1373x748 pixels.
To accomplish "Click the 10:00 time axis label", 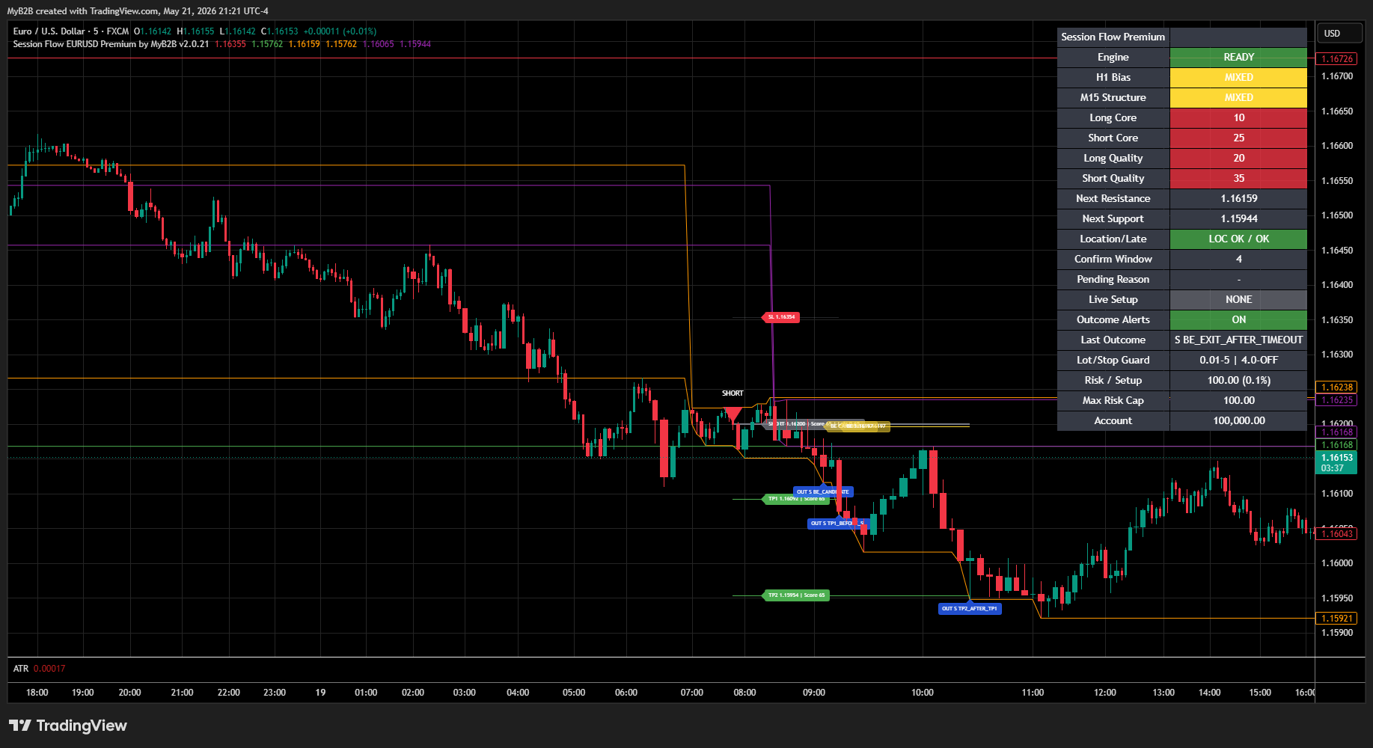I will 922,693.
